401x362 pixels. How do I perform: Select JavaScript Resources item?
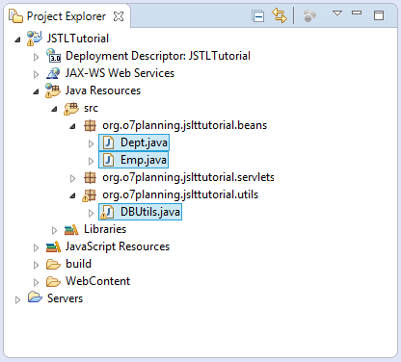click(x=108, y=246)
